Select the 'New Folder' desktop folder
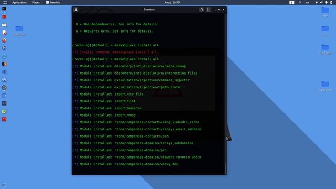The width and height of the screenshot is (336, 189). coord(325,49)
